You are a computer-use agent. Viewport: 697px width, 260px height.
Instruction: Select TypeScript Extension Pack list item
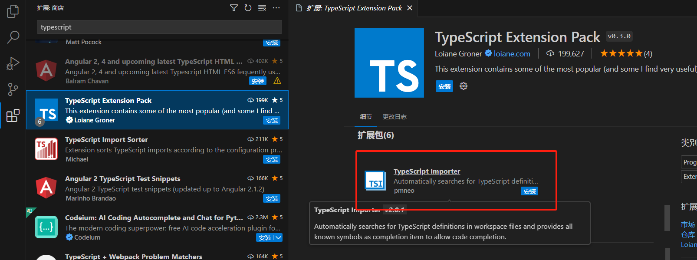tap(157, 110)
